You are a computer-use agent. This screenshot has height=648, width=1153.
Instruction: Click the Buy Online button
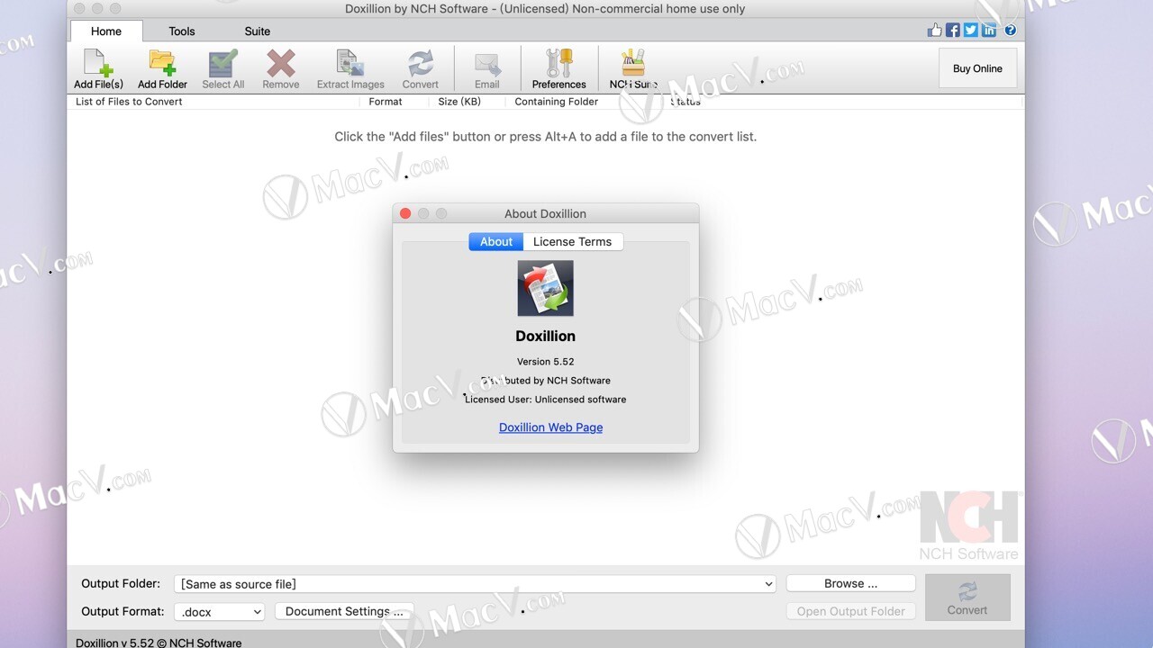(x=977, y=68)
